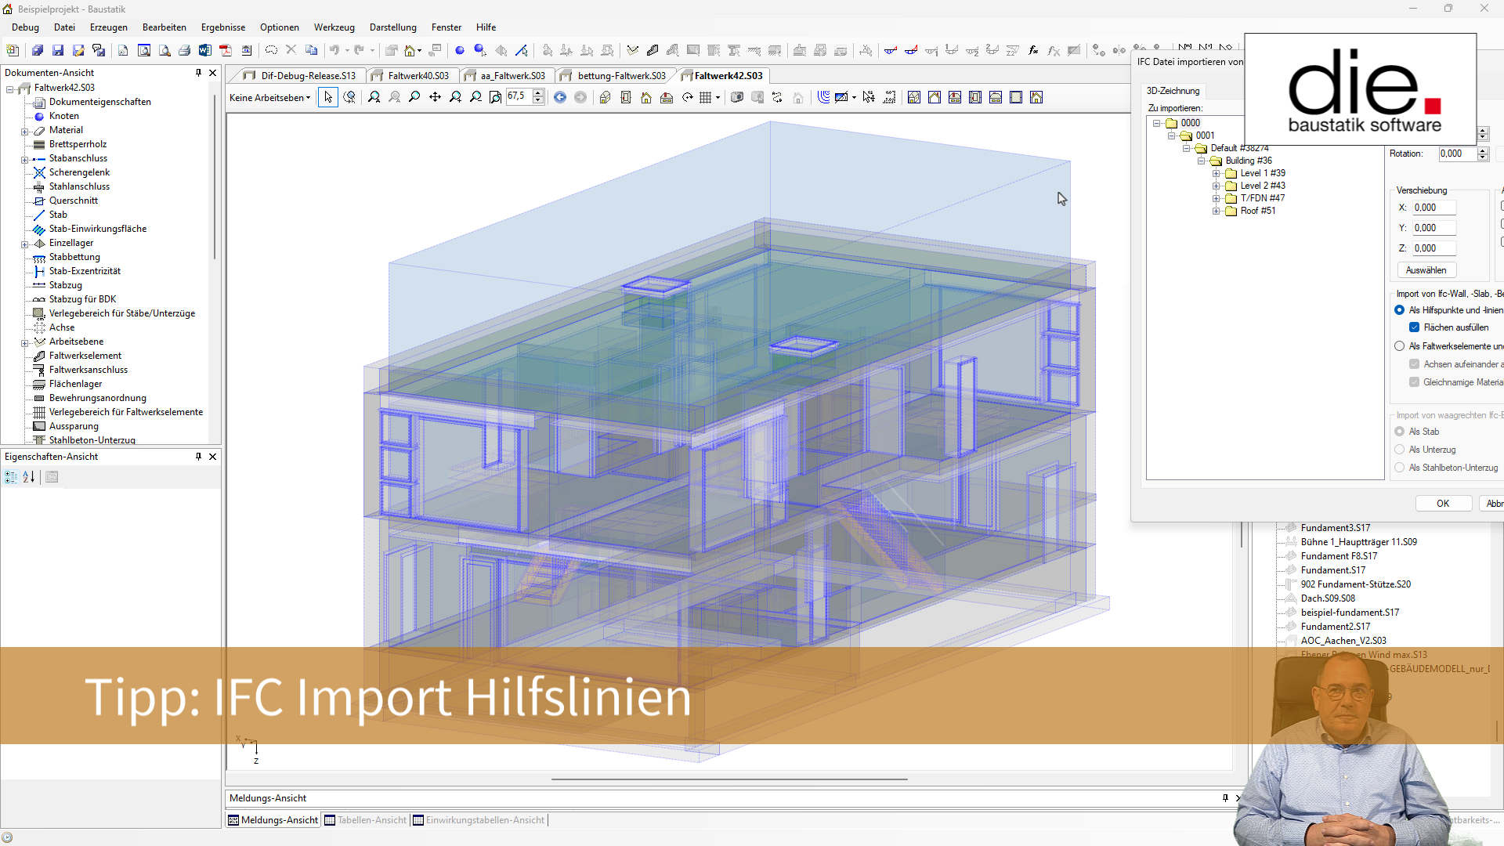Toggle 'Achsen aufeinander' checkbox
Viewport: 1504px width, 846px height.
coord(1414,364)
